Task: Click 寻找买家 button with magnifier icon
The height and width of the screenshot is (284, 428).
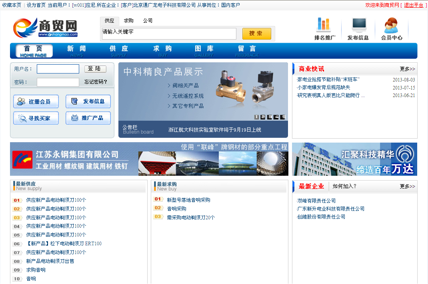Action: pyautogui.click(x=36, y=118)
